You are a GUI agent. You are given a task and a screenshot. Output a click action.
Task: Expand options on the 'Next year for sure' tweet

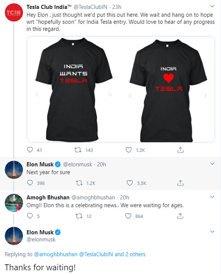(212, 164)
